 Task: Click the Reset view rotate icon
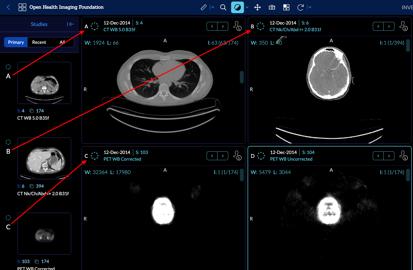click(x=300, y=7)
